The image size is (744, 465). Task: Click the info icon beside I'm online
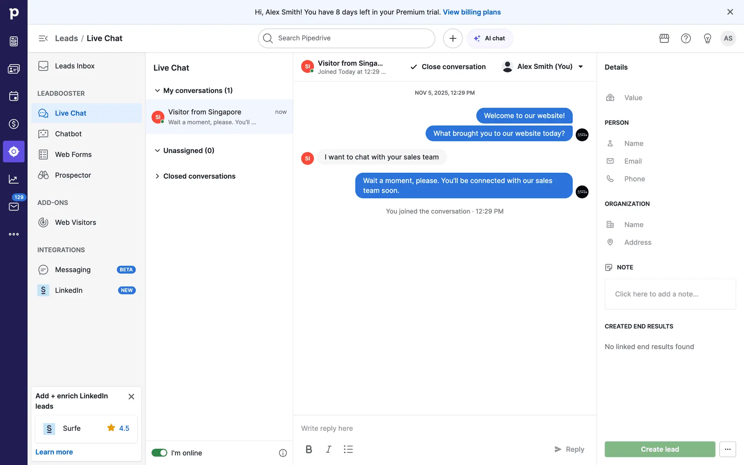click(x=283, y=453)
